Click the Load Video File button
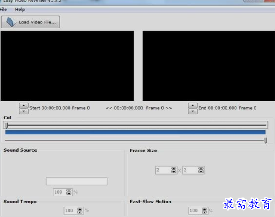Viewport: 275px width, 217px height. pos(31,22)
